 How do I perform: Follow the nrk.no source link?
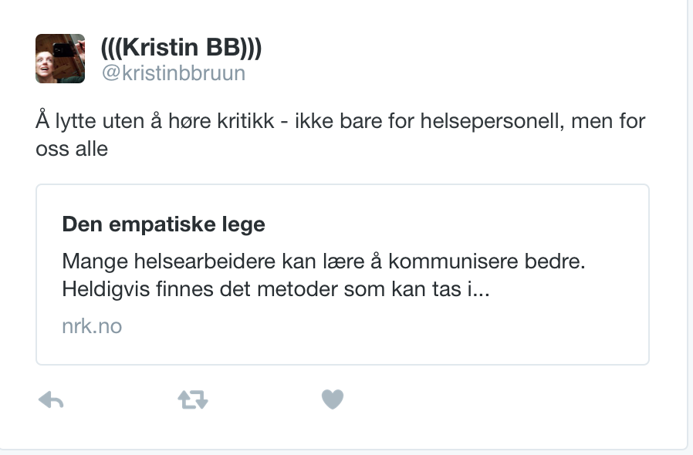pos(92,326)
